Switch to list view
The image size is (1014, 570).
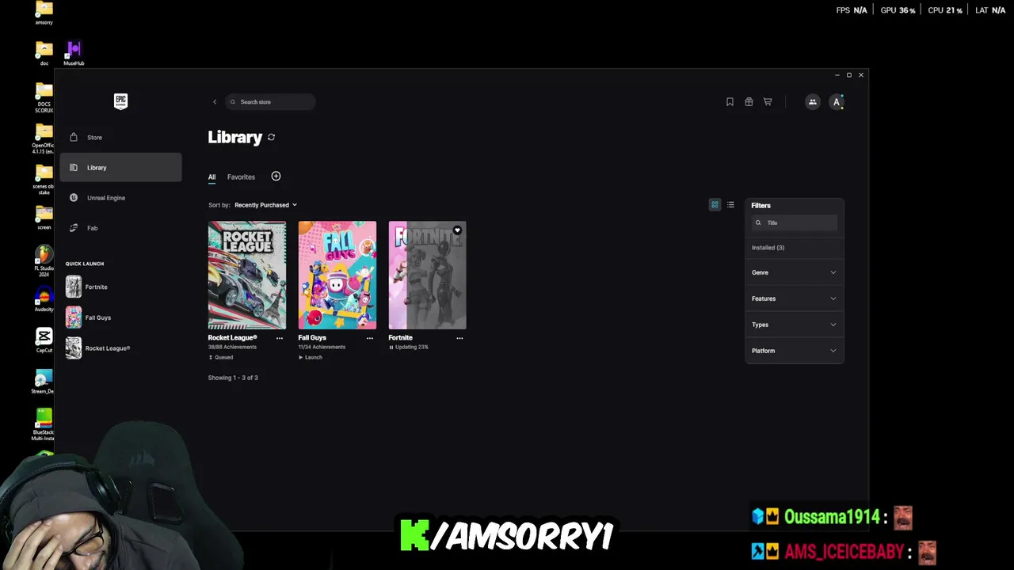coord(730,205)
